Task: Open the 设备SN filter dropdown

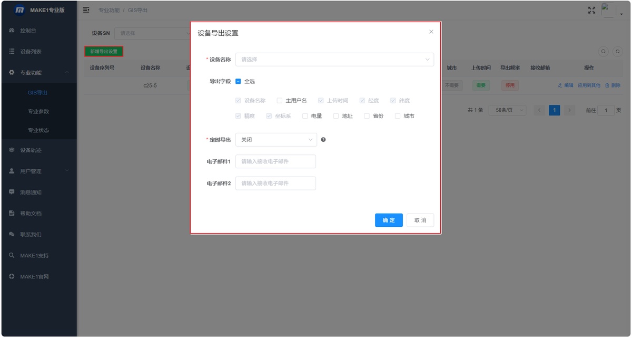Action: coord(154,33)
